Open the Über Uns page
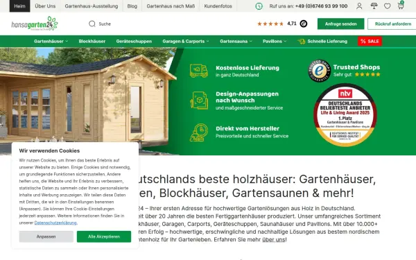416x260 pixels. pos(45,6)
